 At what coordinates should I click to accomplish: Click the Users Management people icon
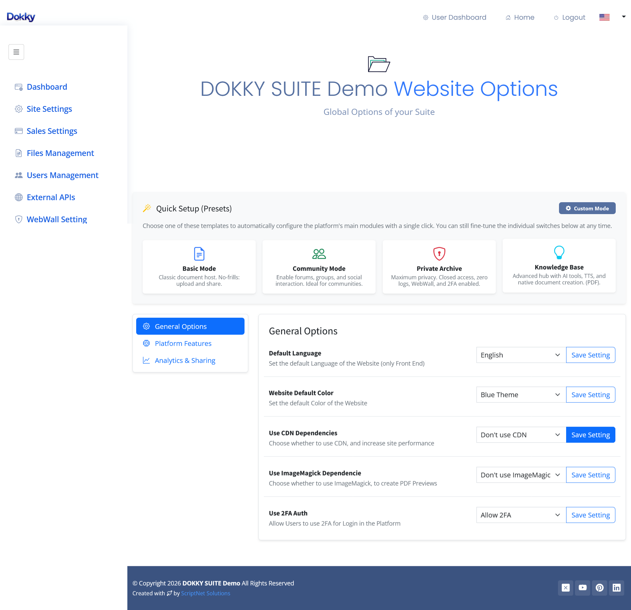point(19,175)
